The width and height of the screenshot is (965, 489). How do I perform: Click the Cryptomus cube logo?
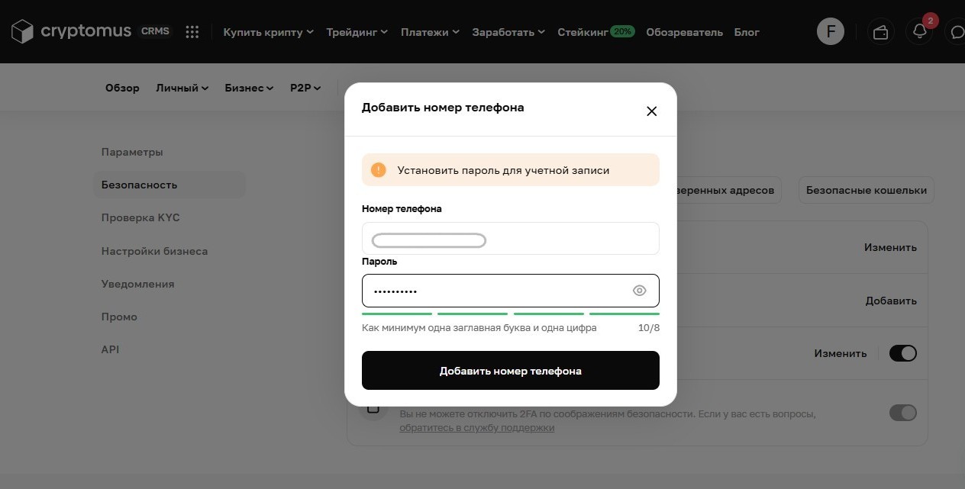tap(22, 31)
